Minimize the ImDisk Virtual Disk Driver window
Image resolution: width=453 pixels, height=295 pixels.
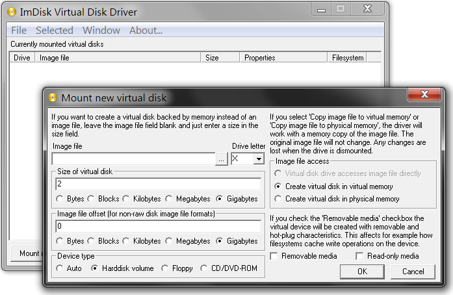(321, 9)
